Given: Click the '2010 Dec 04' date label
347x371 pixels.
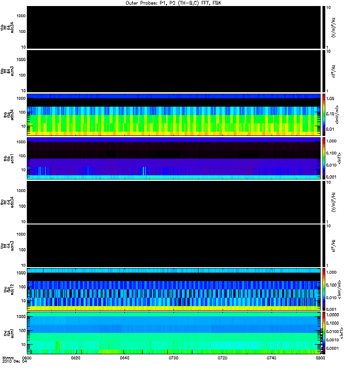Looking at the screenshot, I should click(15, 361).
